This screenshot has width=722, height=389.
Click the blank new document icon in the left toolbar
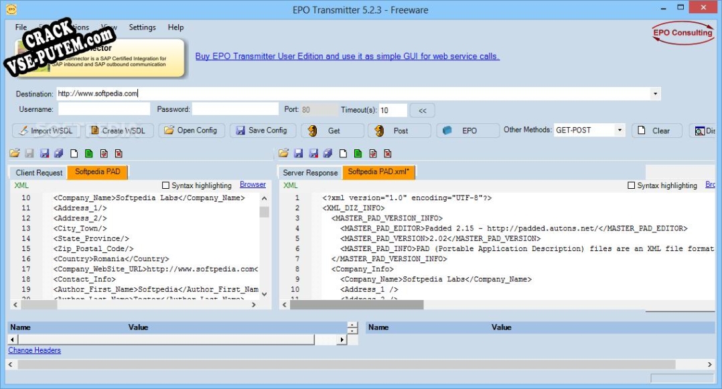coord(74,153)
